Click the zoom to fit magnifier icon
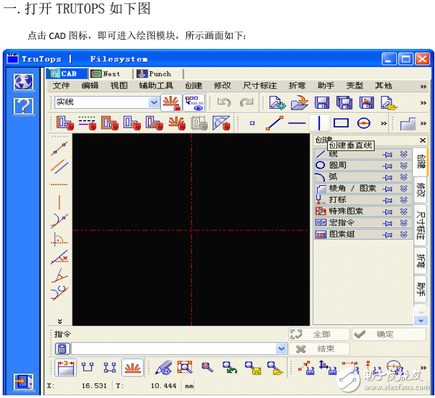 [185, 368]
